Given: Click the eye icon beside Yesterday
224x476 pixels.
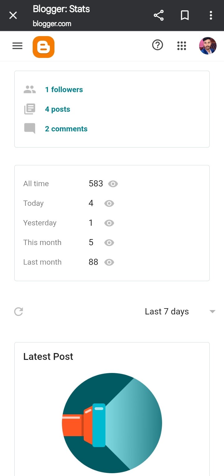Looking at the screenshot, I should coord(109,223).
